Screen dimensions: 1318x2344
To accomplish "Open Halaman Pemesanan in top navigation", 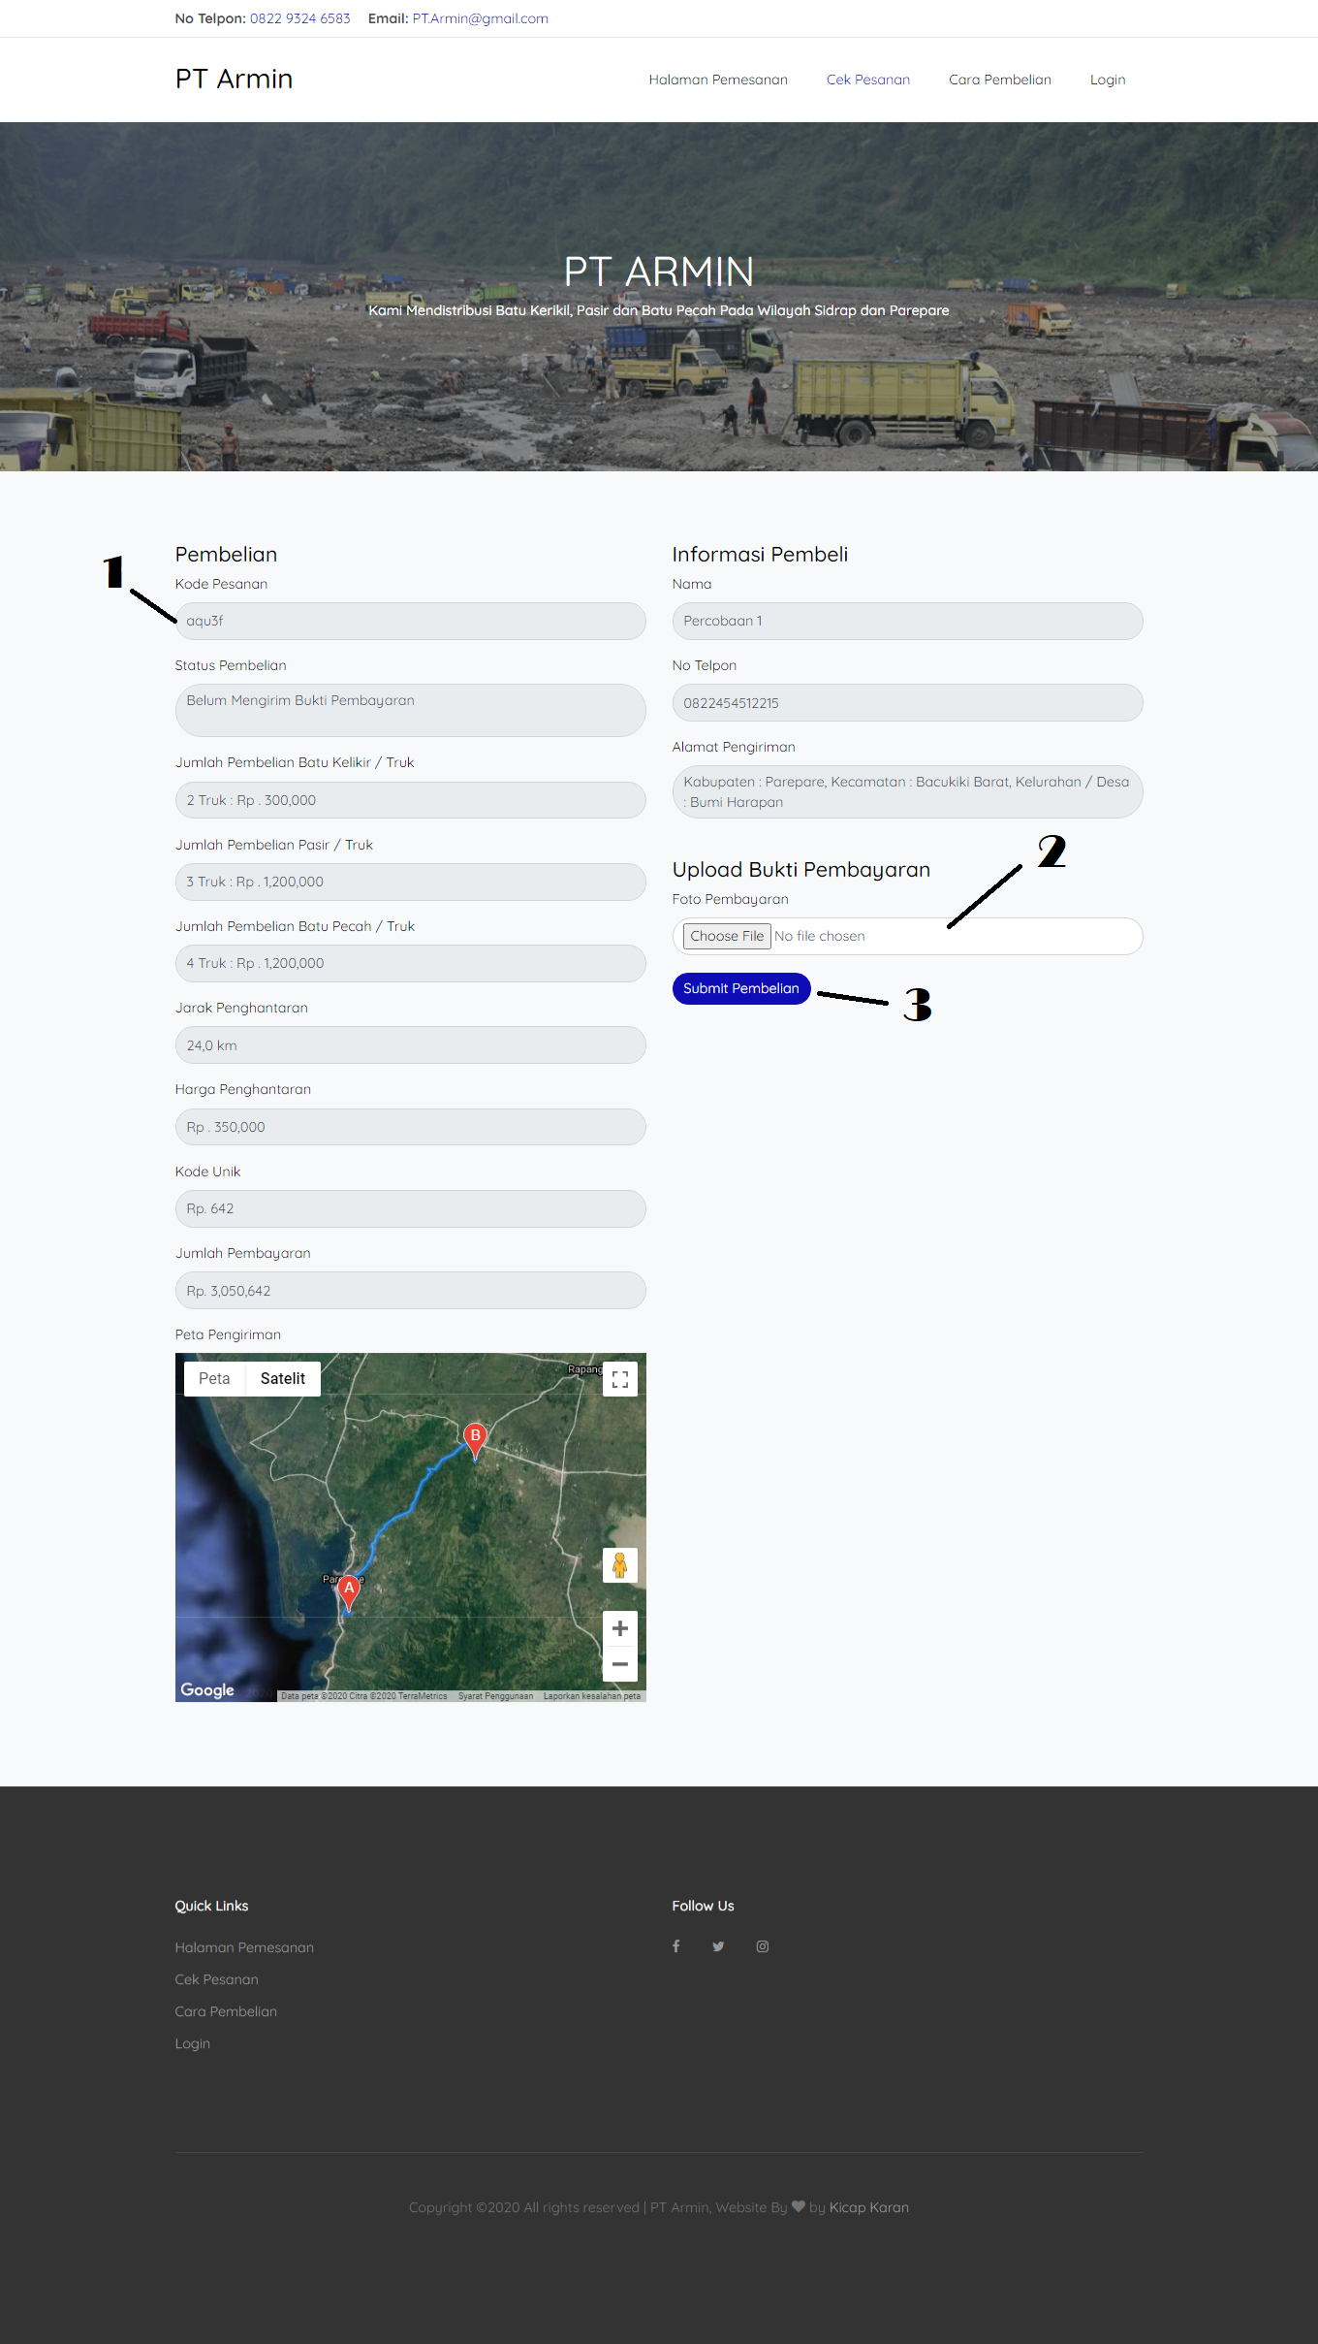I will pos(718,80).
